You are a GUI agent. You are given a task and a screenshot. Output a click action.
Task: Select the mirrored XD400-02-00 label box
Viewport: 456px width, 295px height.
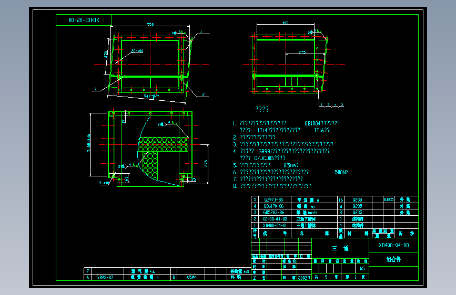(84, 20)
